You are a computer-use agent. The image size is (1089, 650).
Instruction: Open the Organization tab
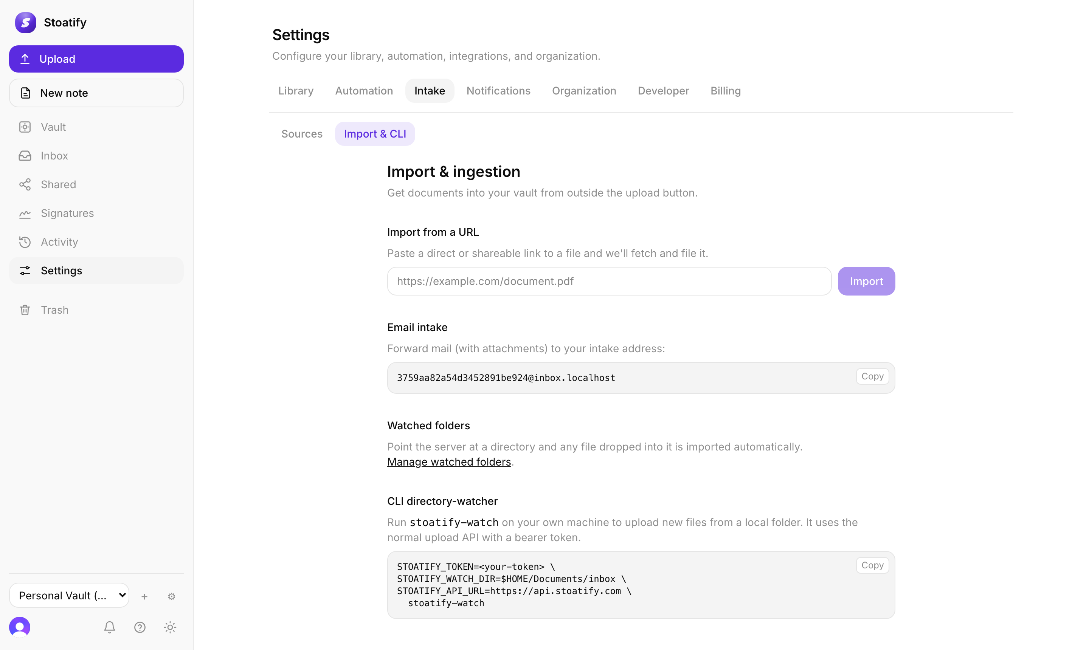click(584, 91)
